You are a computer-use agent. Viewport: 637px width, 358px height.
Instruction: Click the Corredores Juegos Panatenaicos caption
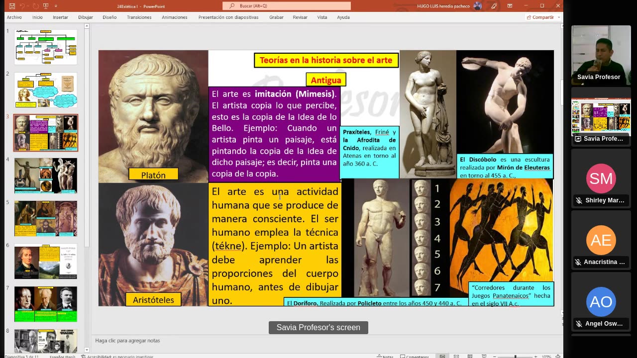(511, 295)
